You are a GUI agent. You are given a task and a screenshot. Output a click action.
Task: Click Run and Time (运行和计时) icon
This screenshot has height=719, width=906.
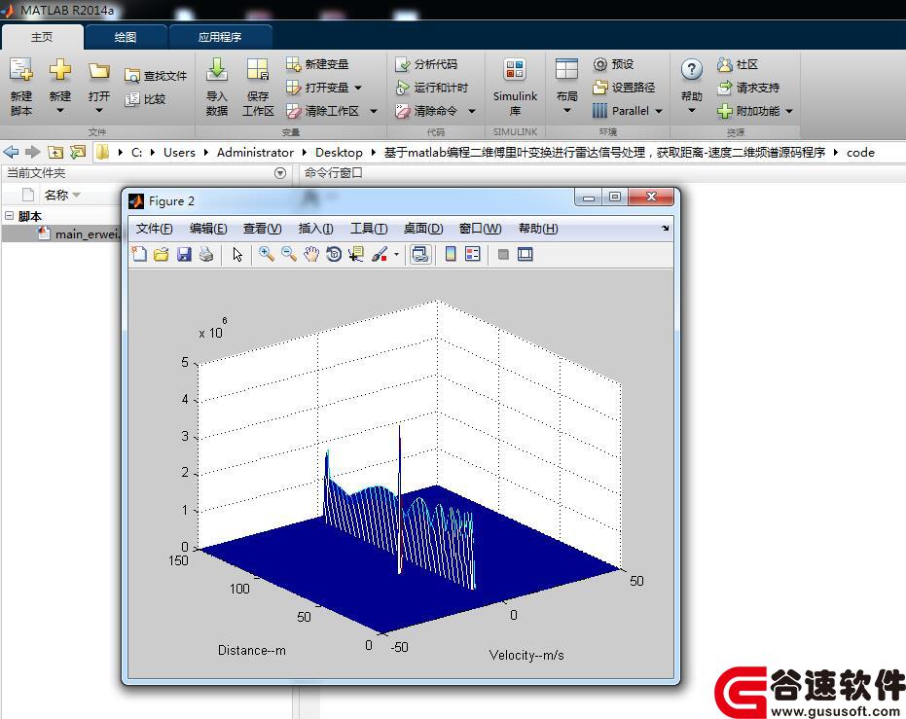pos(402,88)
